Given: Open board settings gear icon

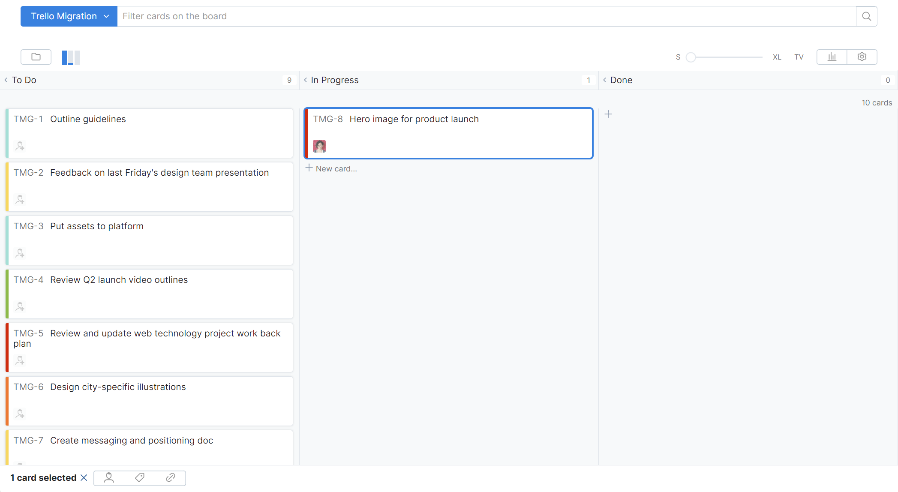Looking at the screenshot, I should pyautogui.click(x=862, y=57).
